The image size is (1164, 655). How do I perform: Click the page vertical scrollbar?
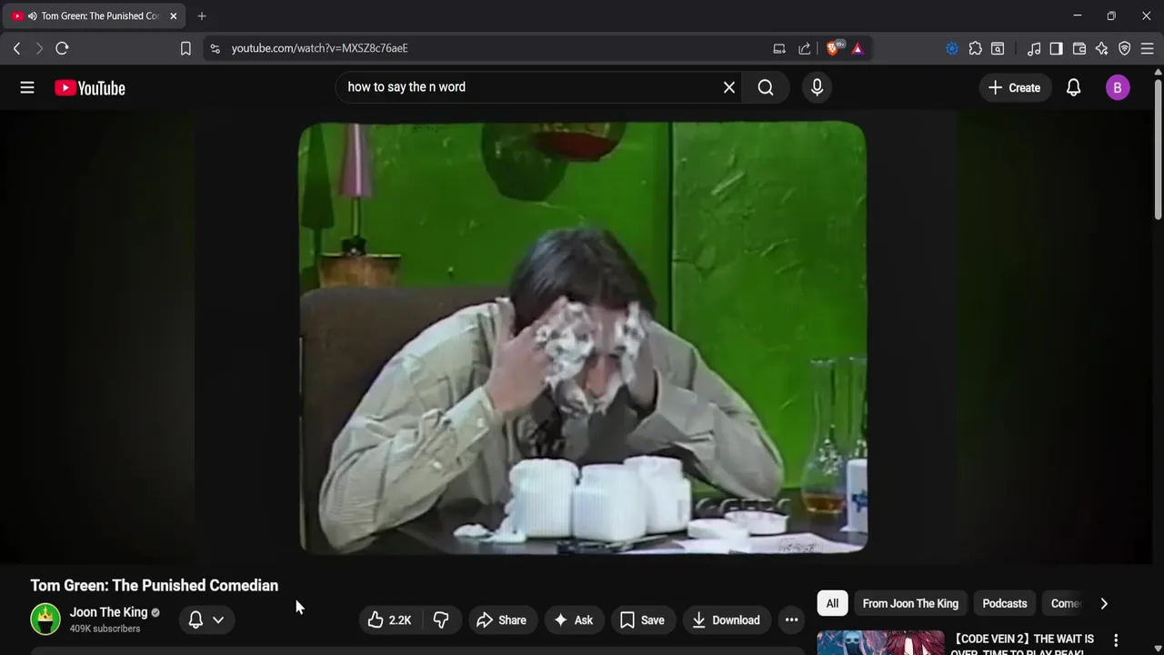1158,150
